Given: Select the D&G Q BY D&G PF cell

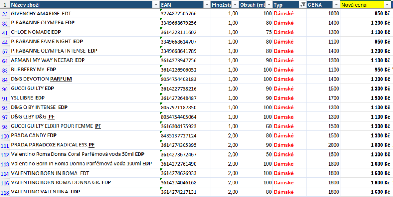Looking at the screenshot, I should point(85,117).
